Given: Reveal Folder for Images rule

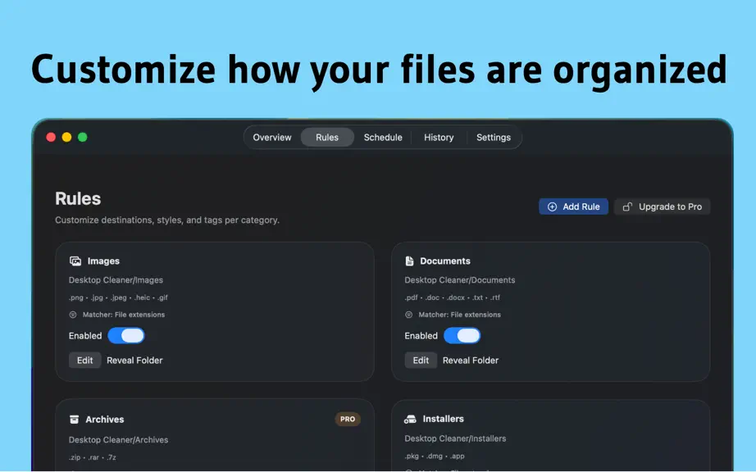Looking at the screenshot, I should click(x=134, y=361).
